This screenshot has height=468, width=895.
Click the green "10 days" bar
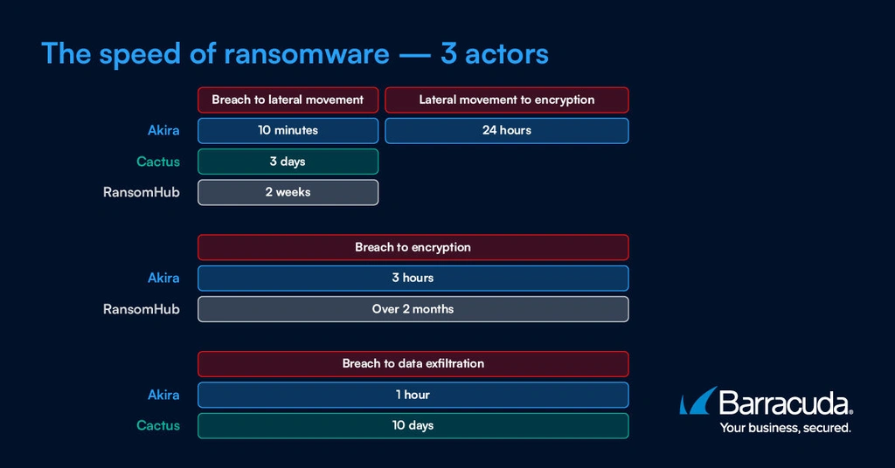(x=413, y=425)
